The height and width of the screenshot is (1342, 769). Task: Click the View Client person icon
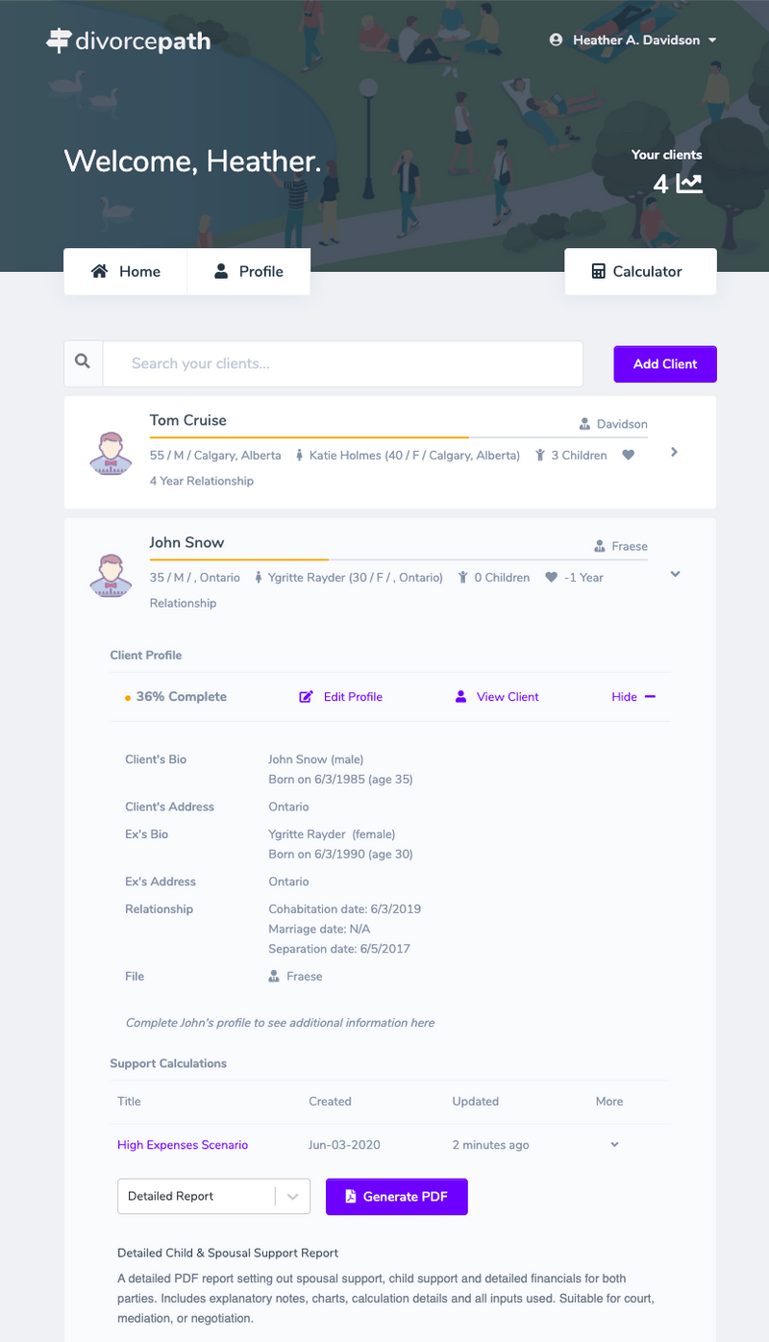(x=460, y=696)
